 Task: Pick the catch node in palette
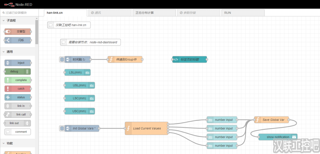[17, 89]
